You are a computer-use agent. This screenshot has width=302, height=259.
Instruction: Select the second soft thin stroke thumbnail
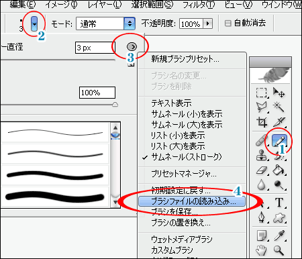[x=55, y=154]
